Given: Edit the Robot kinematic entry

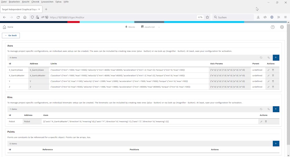Looking at the screenshot, I should [x=261, y=122].
